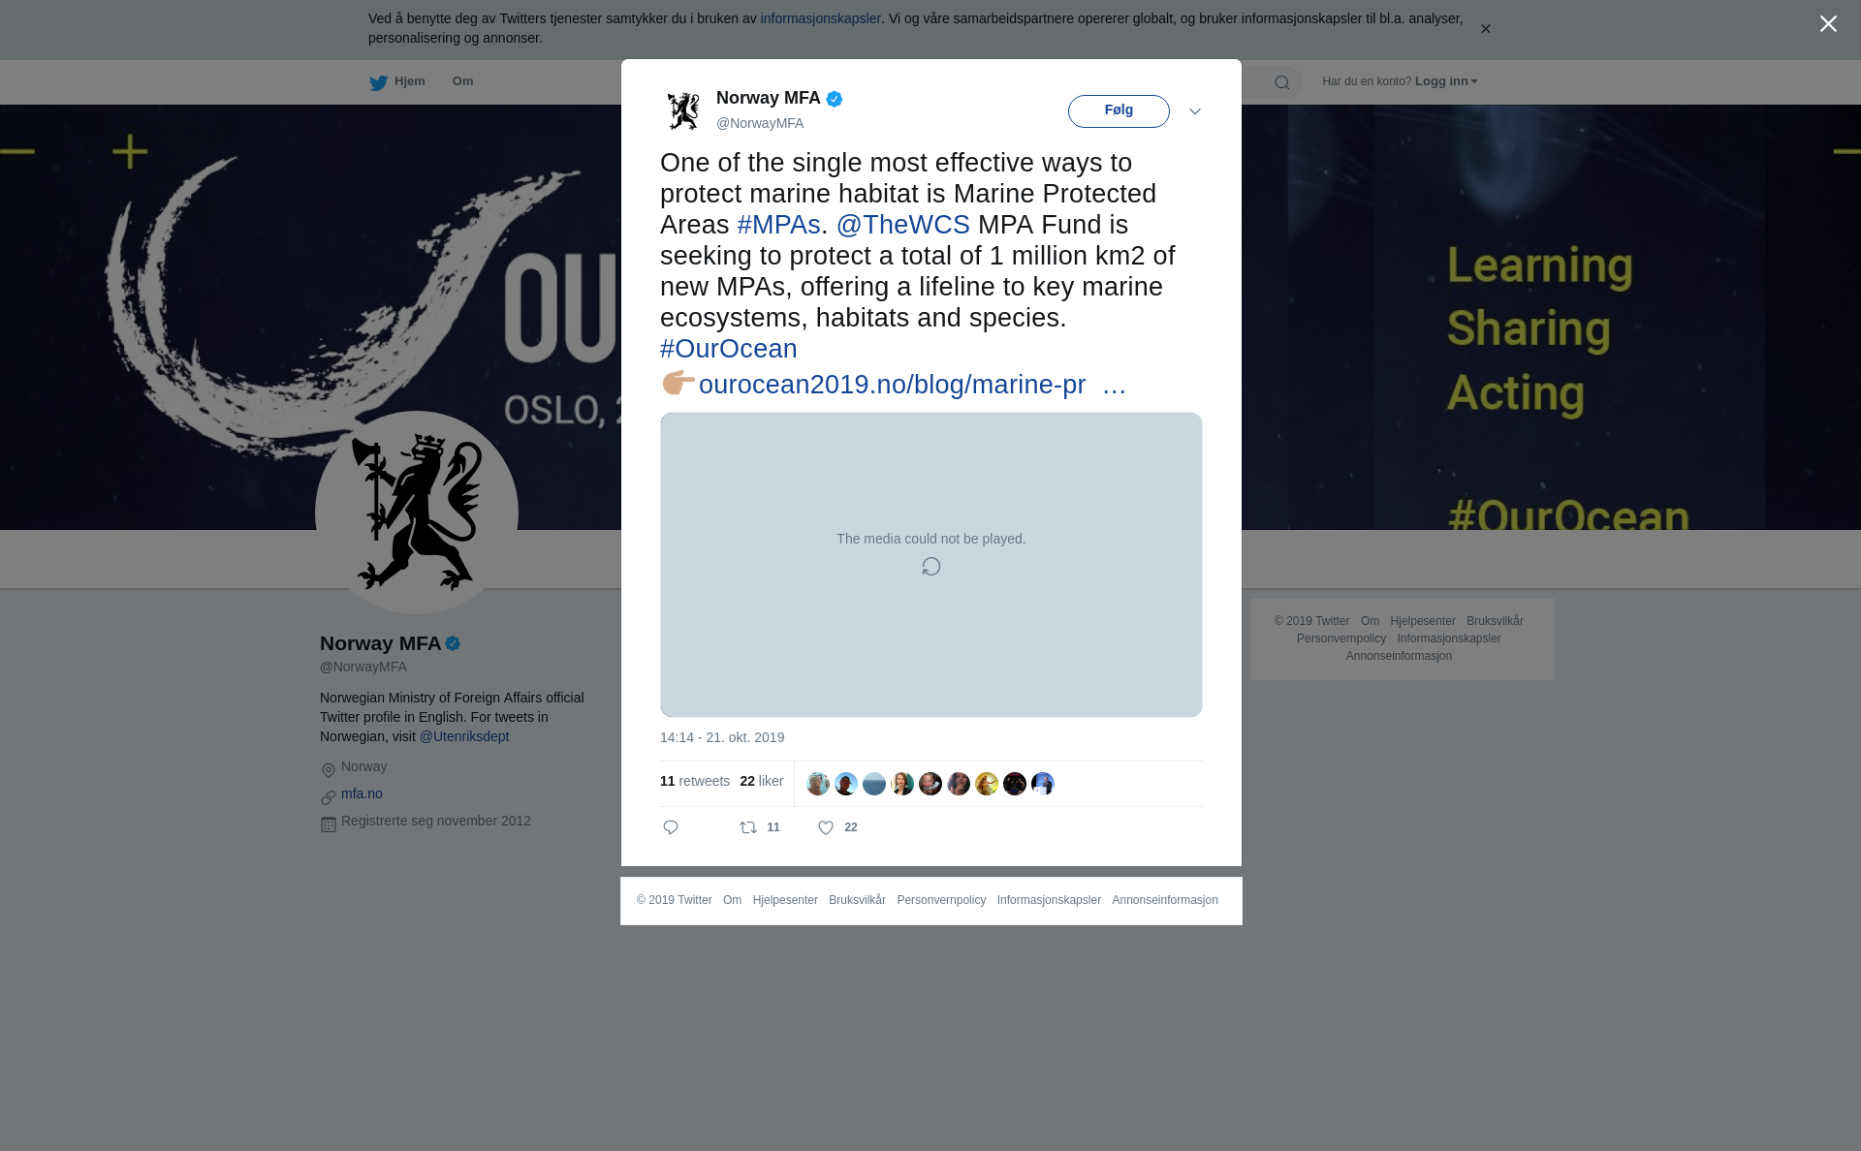Image resolution: width=1861 pixels, height=1151 pixels.
Task: Click the Følg button
Action: (1119, 111)
